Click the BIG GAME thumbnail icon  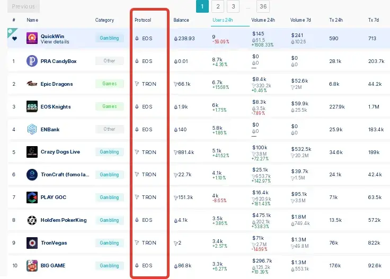[32, 266]
